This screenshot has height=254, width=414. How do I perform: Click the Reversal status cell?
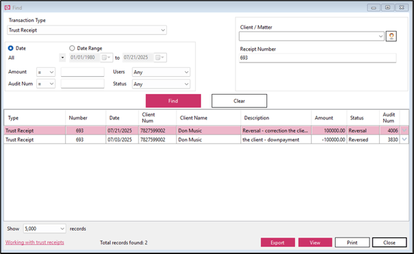pos(363,130)
